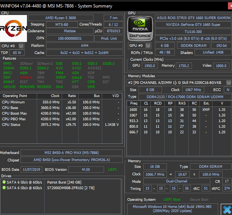This screenshot has height=215, width=232.
Task: Click the AM4 platform field
Action: tap(85, 46)
